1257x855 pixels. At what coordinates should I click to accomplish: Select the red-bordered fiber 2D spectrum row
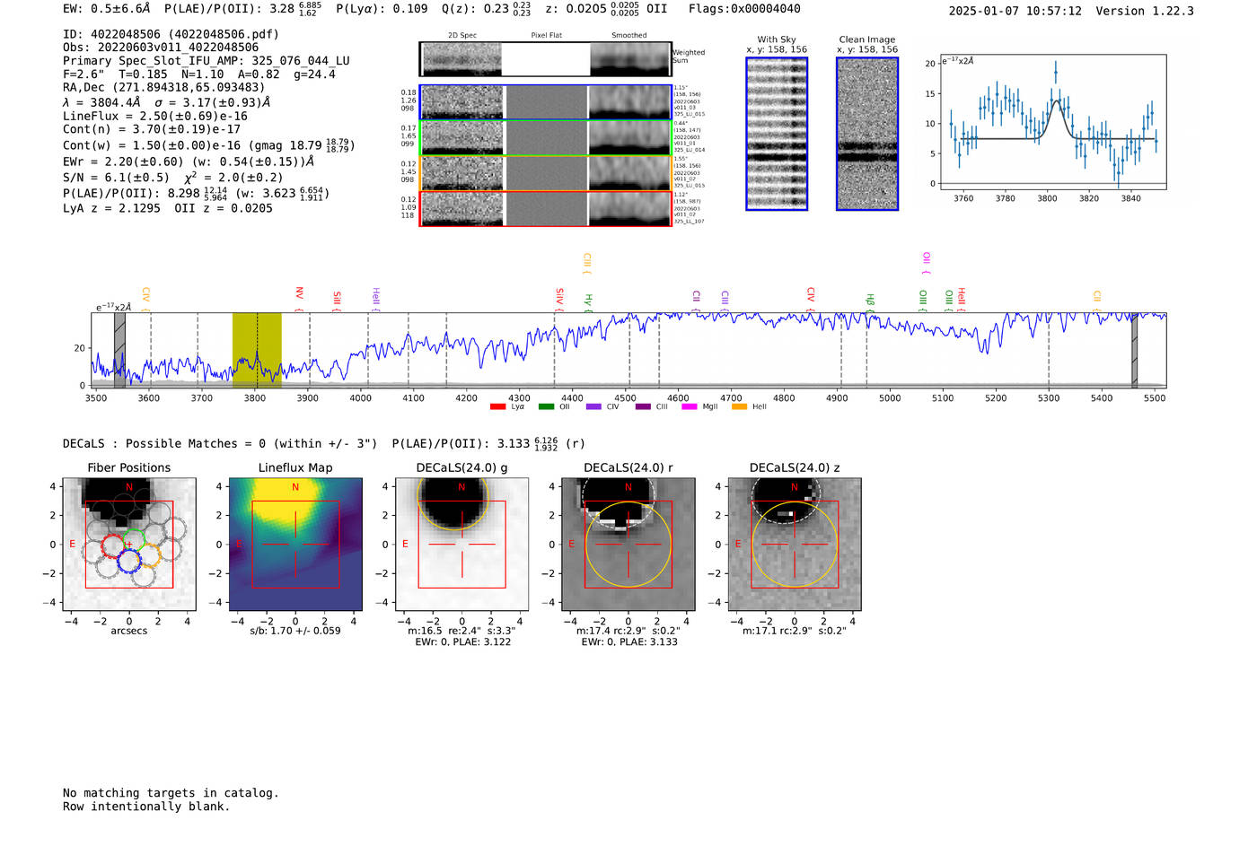click(x=546, y=209)
